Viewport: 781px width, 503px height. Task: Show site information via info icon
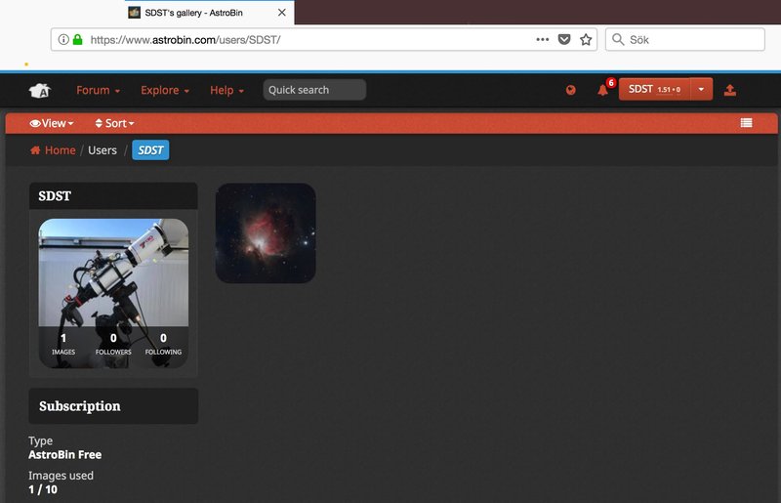point(63,40)
